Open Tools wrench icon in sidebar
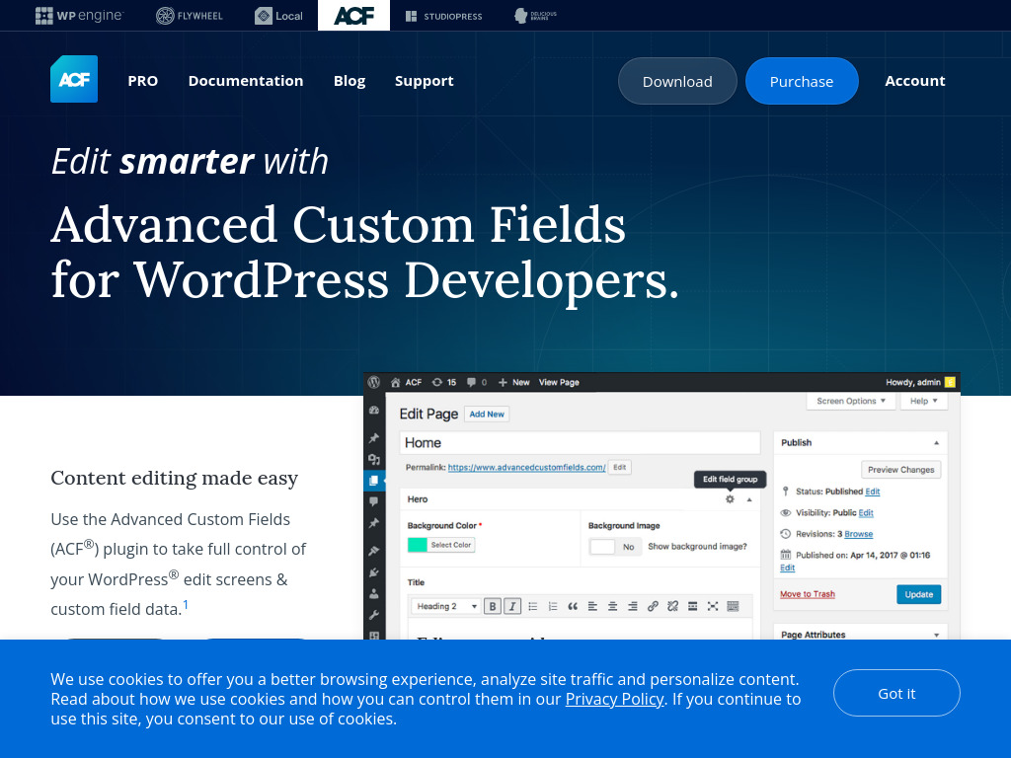1011x758 pixels. coord(374,615)
